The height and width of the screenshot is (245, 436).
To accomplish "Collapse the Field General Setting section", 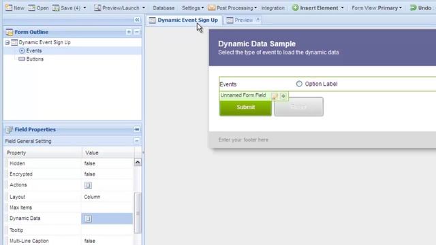I will point(136,141).
